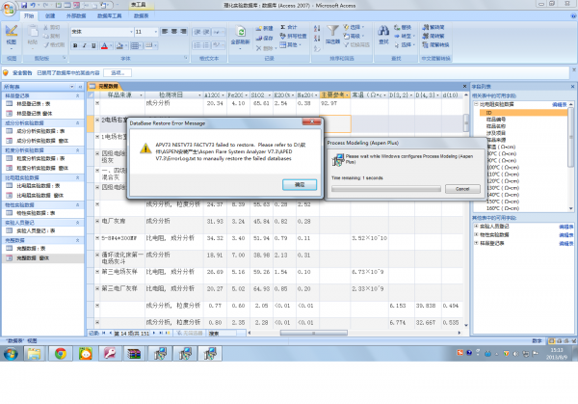Click the Save icon in quick access toolbar
Viewport: 578px width, 404px height.
24,5
